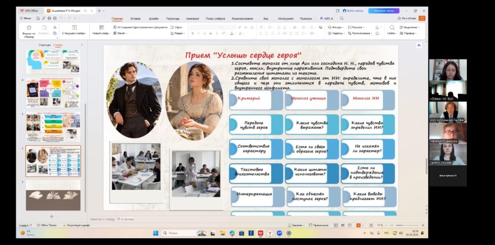Click the File Explorer folder icon in taskbar
The width and height of the screenshot is (495, 245).
222,233
